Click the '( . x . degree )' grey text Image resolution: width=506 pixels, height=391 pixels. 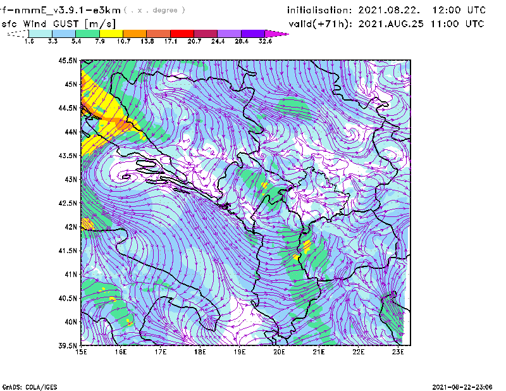154,10
